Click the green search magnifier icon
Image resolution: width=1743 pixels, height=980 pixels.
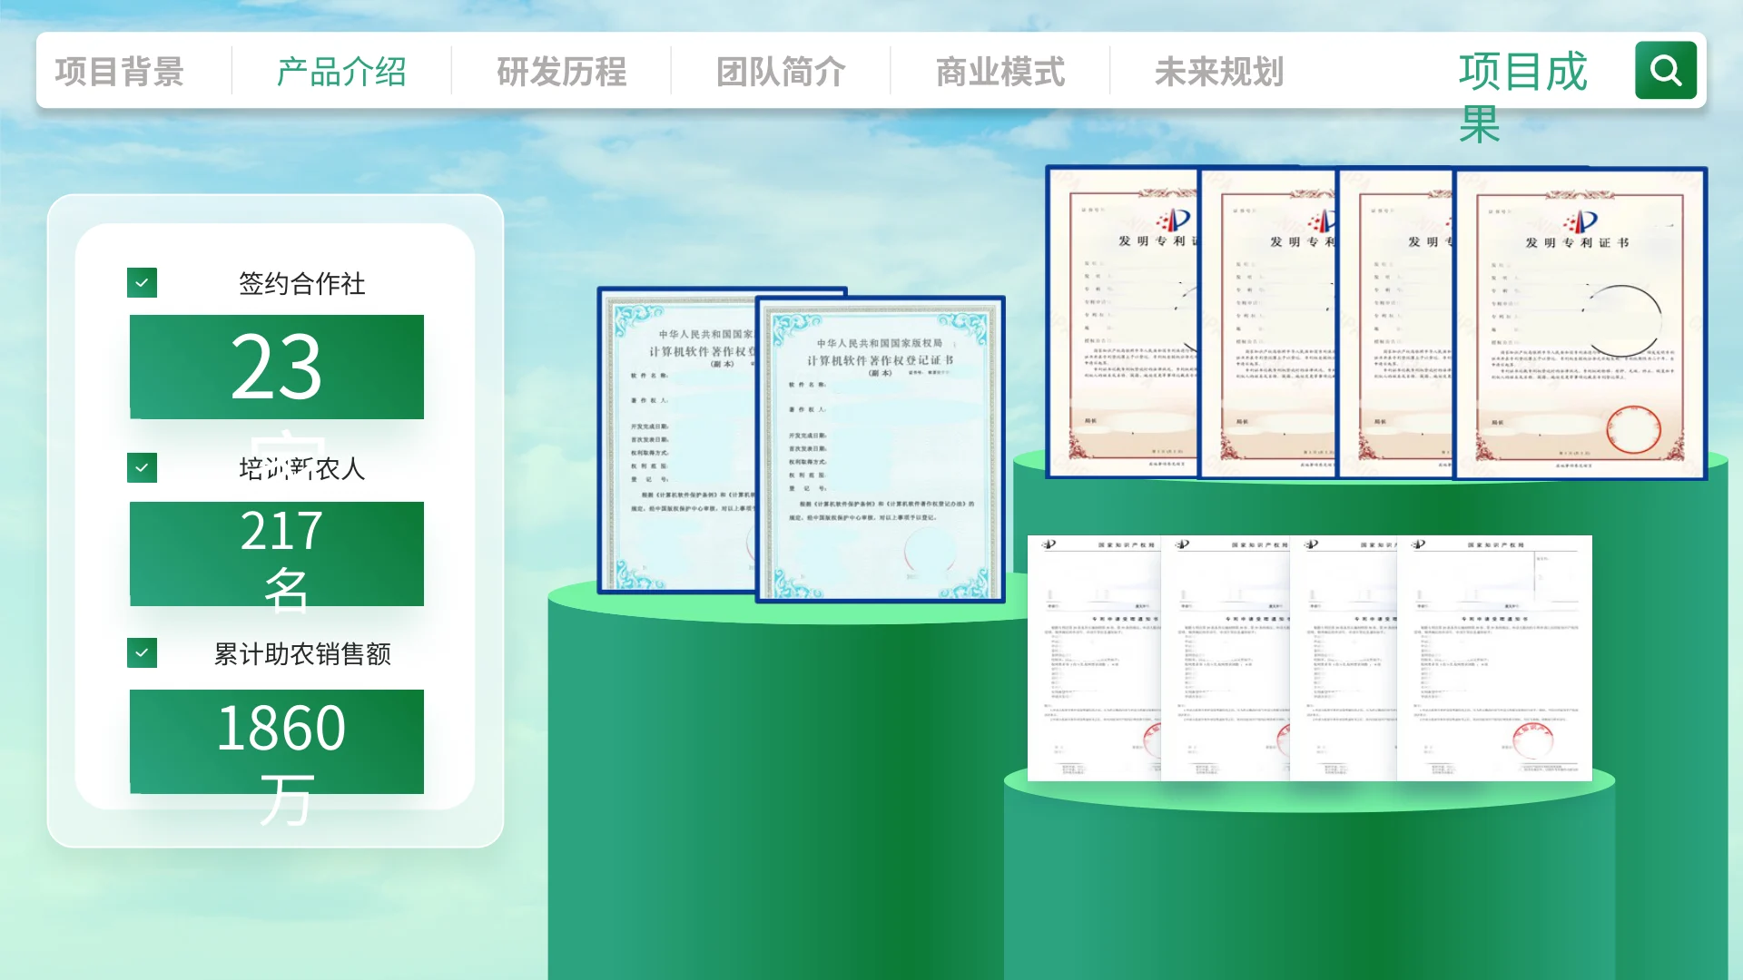1666,70
